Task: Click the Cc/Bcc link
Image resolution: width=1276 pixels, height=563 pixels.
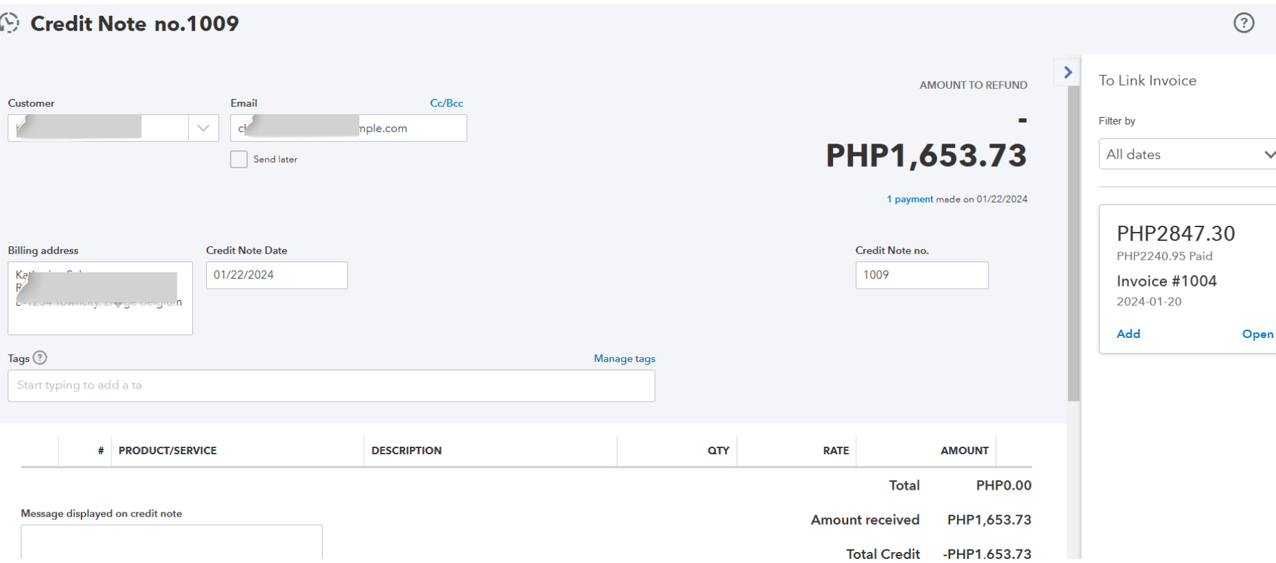Action: coord(446,103)
